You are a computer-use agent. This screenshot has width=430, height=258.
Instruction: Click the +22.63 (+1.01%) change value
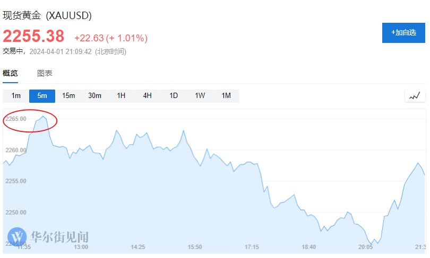[111, 38]
